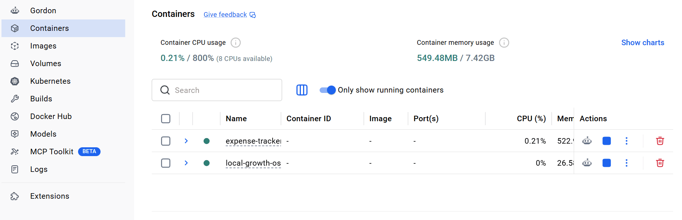Click expense-tracker running status dot
Viewport: 682px width, 220px height.
pyautogui.click(x=207, y=141)
